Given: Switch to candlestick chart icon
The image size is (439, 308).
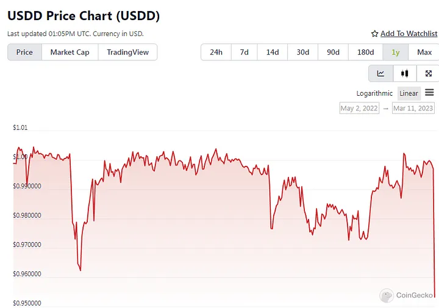Looking at the screenshot, I should click(405, 74).
